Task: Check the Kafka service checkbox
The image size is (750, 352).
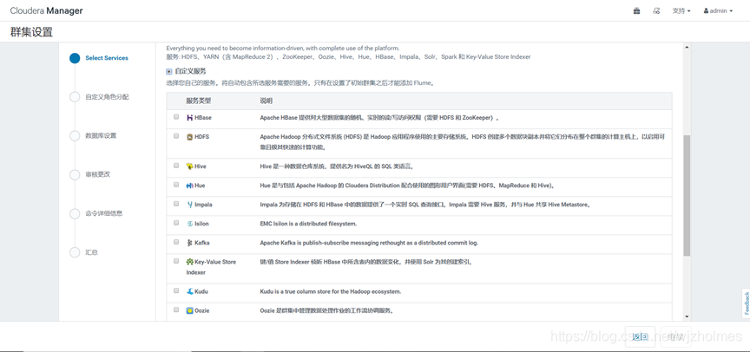Action: [x=176, y=242]
